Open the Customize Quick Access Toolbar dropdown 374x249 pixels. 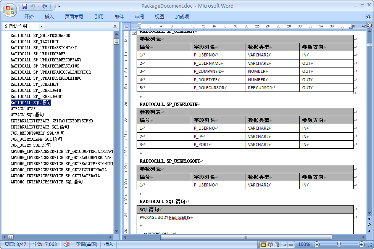59,6
